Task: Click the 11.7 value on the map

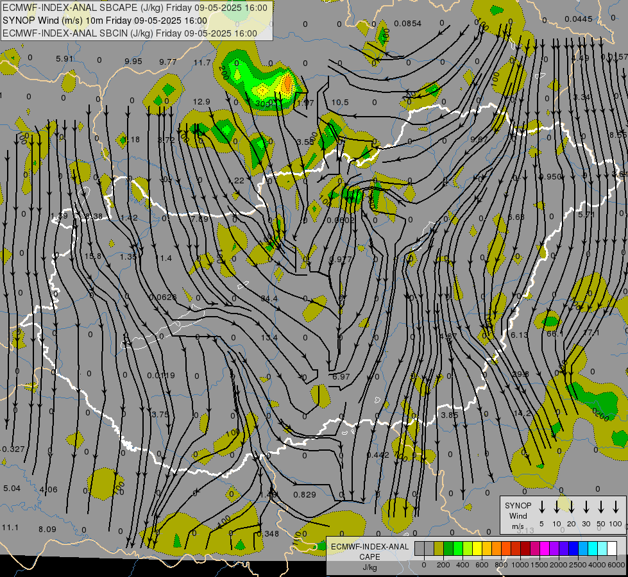Action: (x=202, y=62)
